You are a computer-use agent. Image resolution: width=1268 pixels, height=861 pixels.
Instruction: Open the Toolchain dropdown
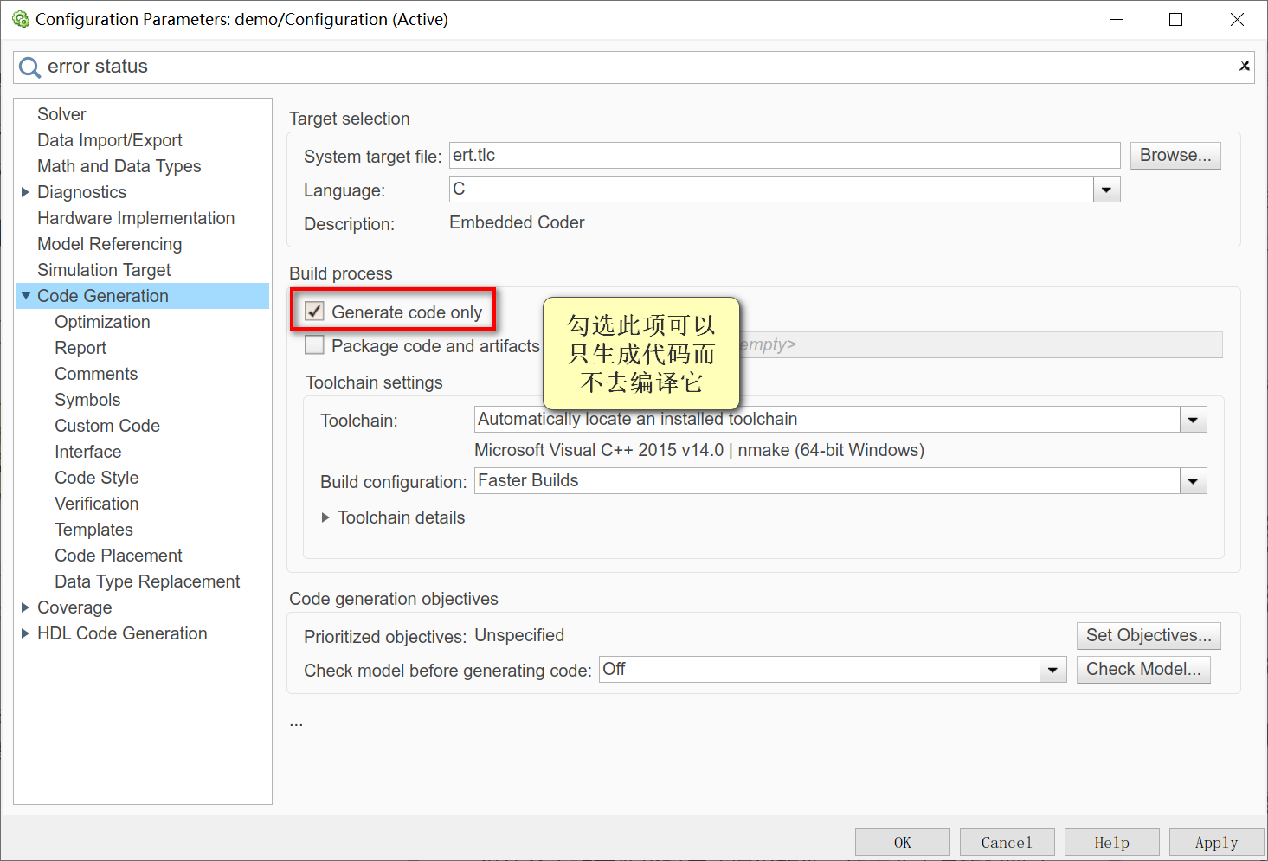pyautogui.click(x=1193, y=420)
